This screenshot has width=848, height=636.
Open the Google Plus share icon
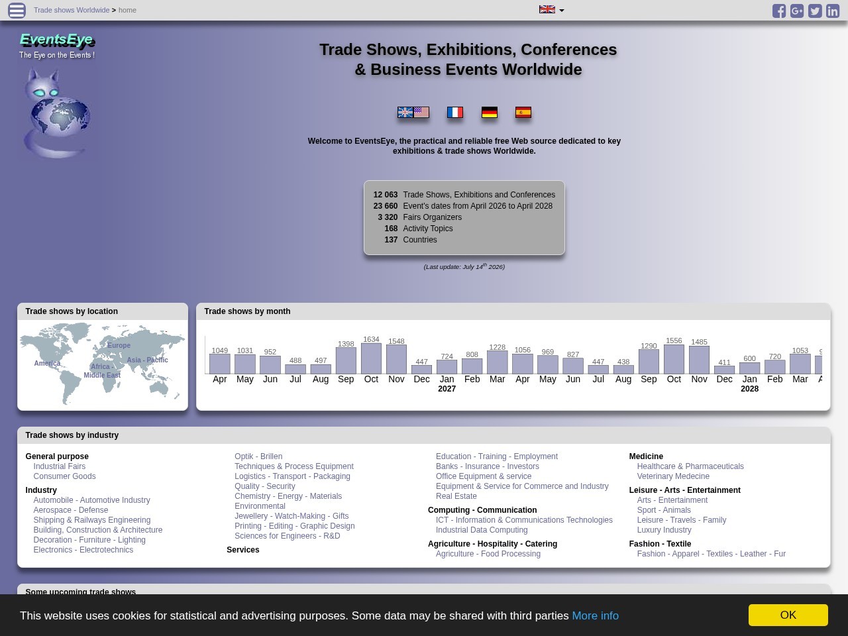[797, 11]
